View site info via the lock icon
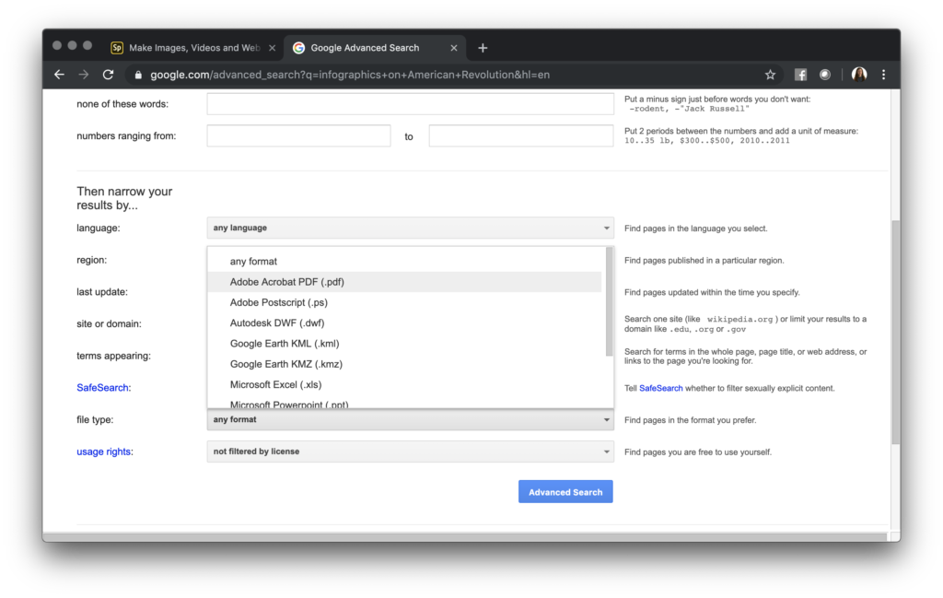Viewport: 943px width, 598px height. [138, 76]
